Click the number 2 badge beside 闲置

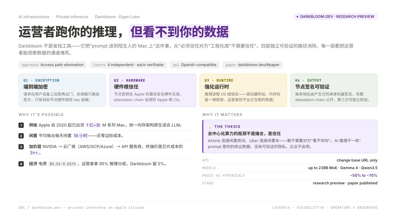[21, 136]
